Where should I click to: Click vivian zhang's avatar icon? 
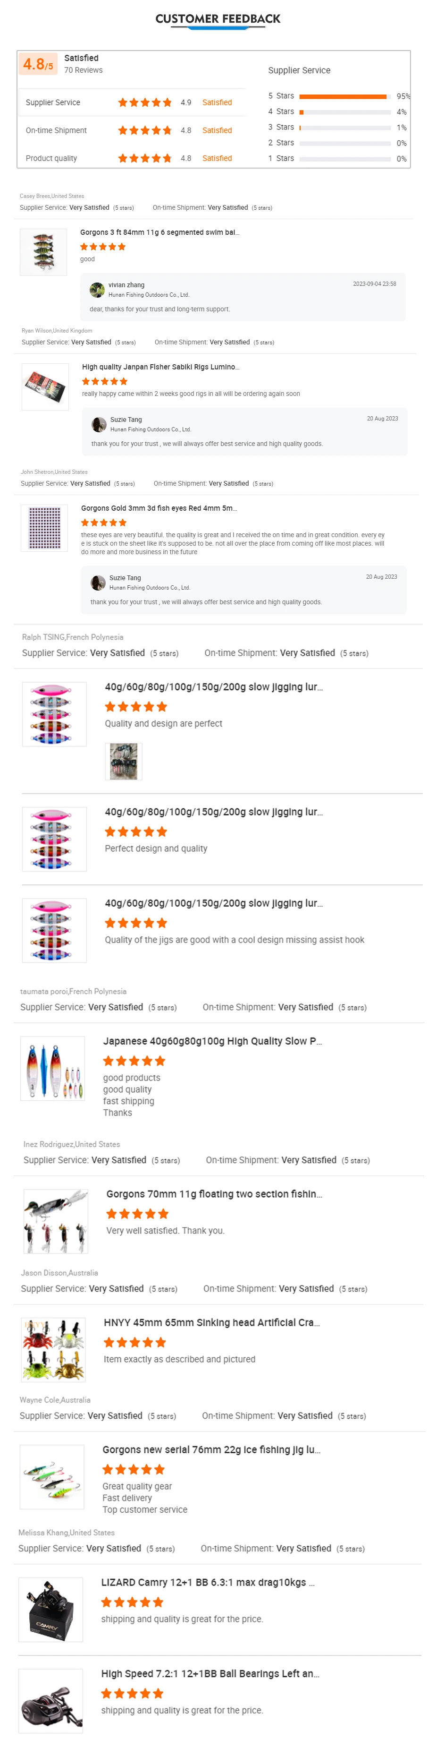[97, 290]
